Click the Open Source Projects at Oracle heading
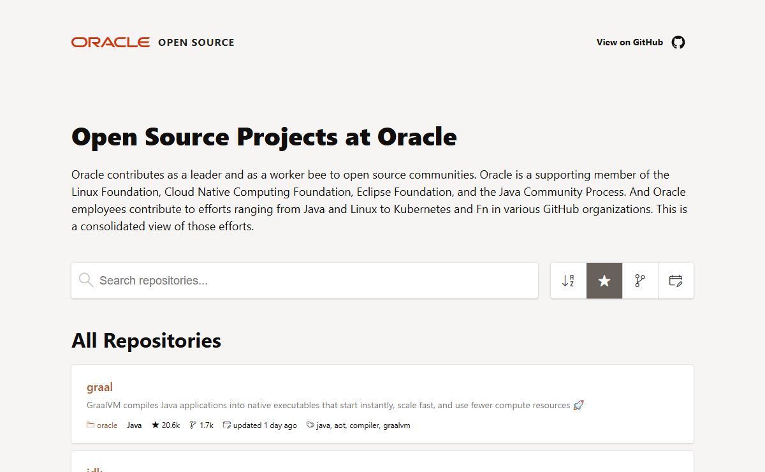Screen dimensions: 765x472 (x=264, y=137)
